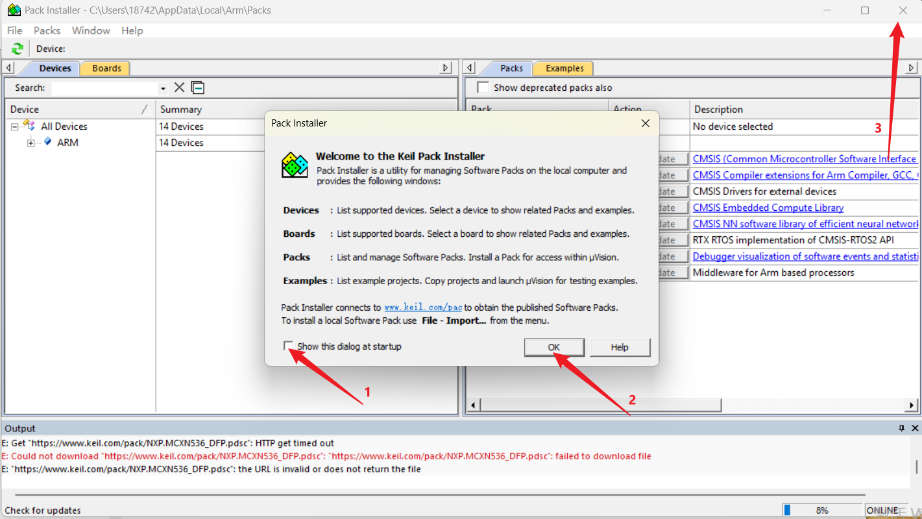Screen dimensions: 922x519
Task: Click the RTX RTOS implementation of CMSIS-RTOS2 API description
Action: 793,240
